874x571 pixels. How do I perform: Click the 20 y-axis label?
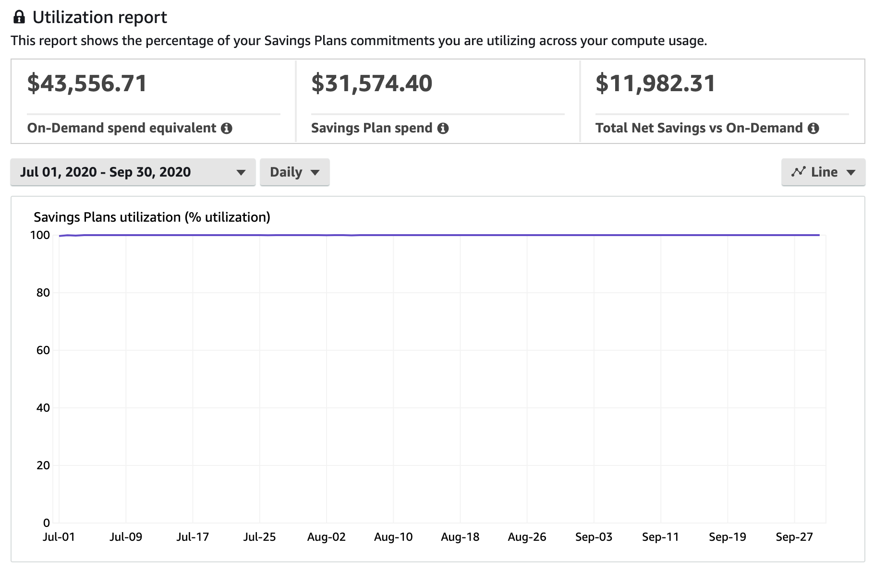tap(43, 465)
